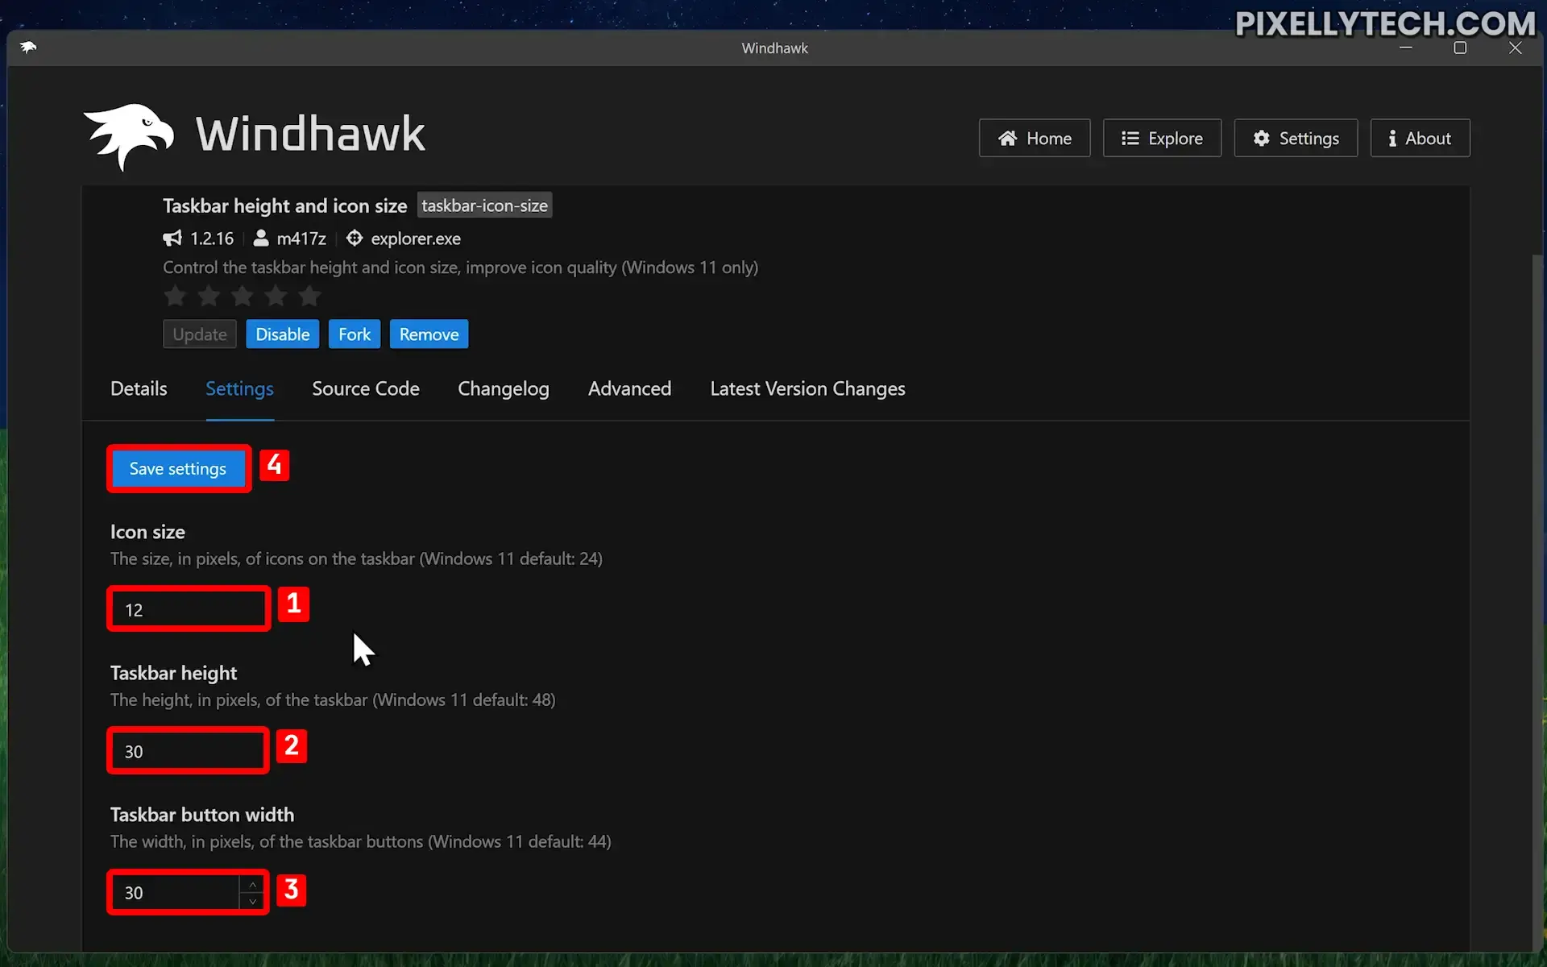Go to the Advanced tab
Image resolution: width=1547 pixels, height=967 pixels.
tap(629, 389)
